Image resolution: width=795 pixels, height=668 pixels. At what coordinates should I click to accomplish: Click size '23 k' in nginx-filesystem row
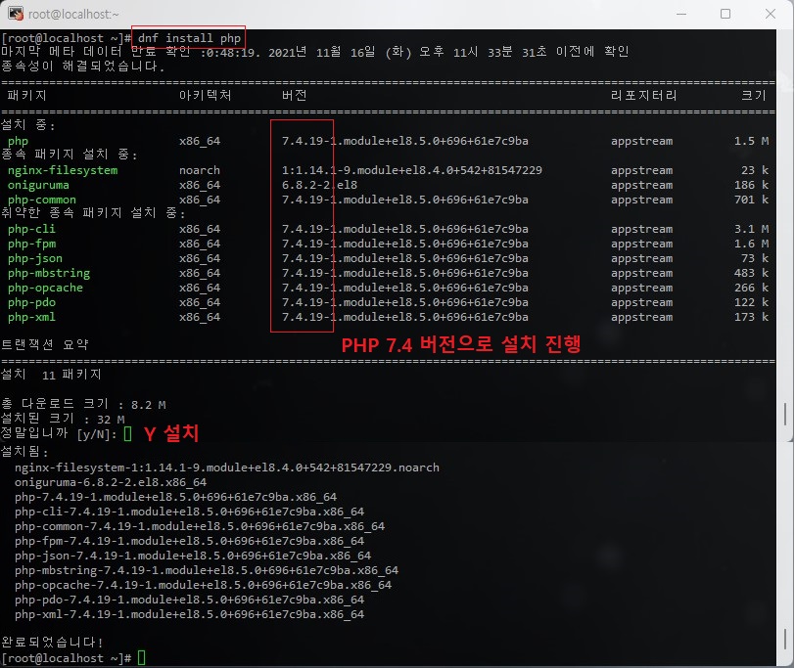tap(755, 170)
